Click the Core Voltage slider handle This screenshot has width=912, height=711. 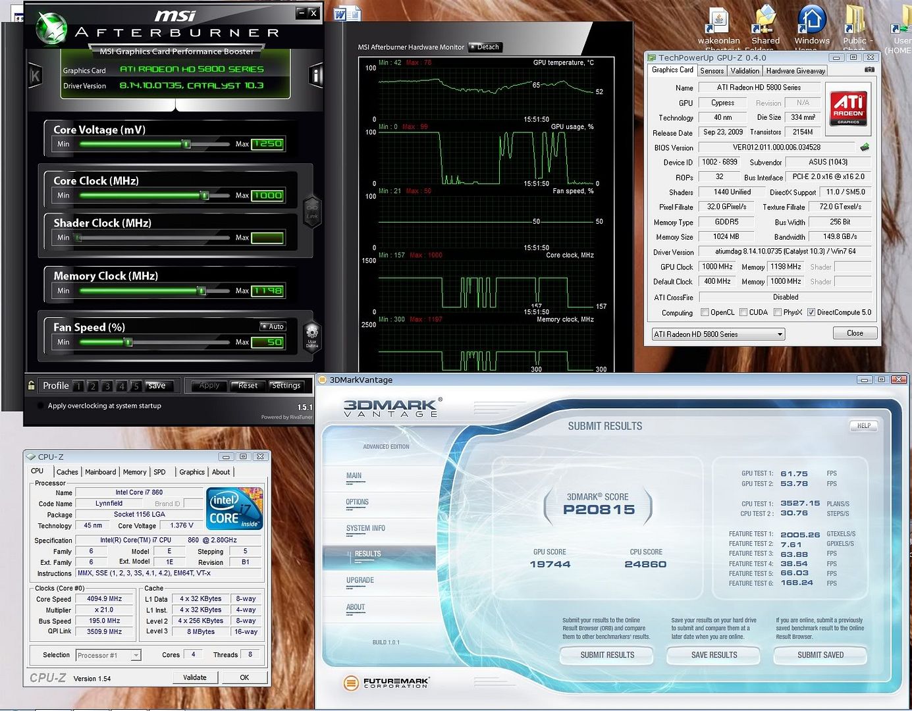[x=186, y=144]
